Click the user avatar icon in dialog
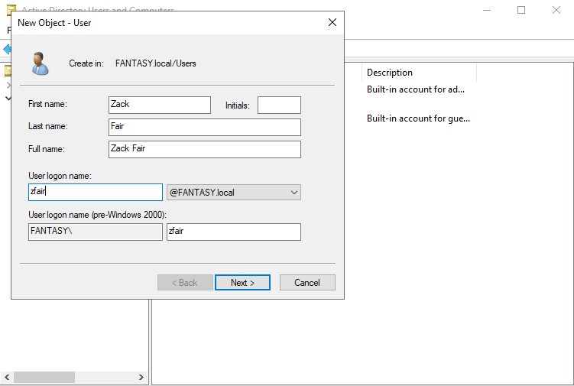 pyautogui.click(x=40, y=63)
